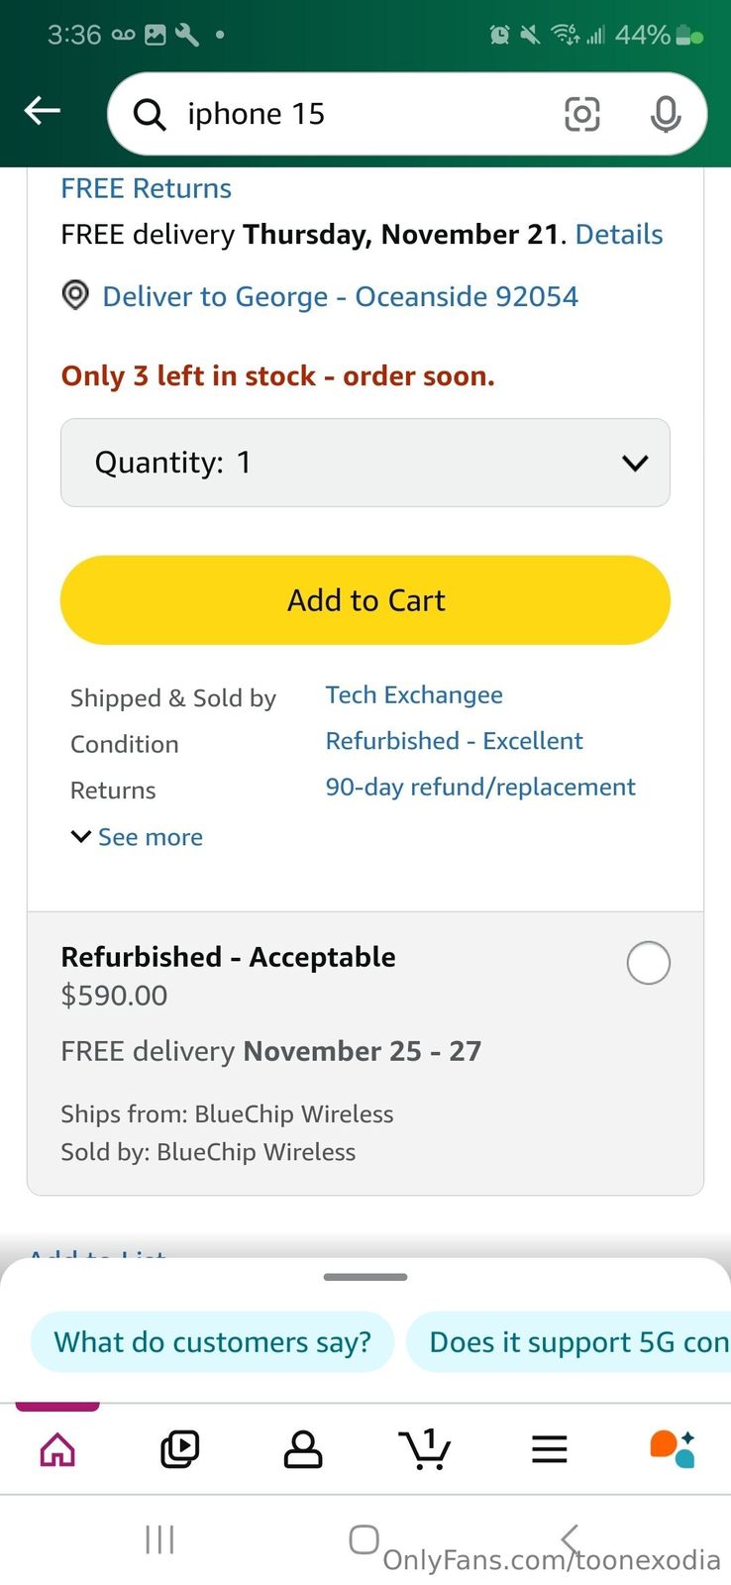Screen dimensions: 731x1585
Task: Tap the back arrow icon
Action: (x=43, y=111)
